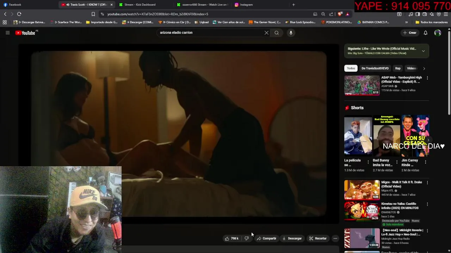Open Brave Rewards triangle icon
Screen dimensions: 451x253
click(x=347, y=14)
